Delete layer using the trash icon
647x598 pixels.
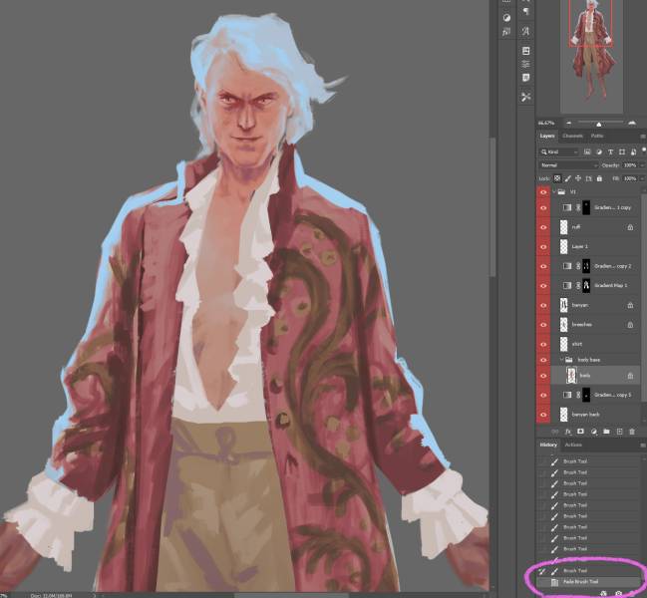pyautogui.click(x=632, y=432)
